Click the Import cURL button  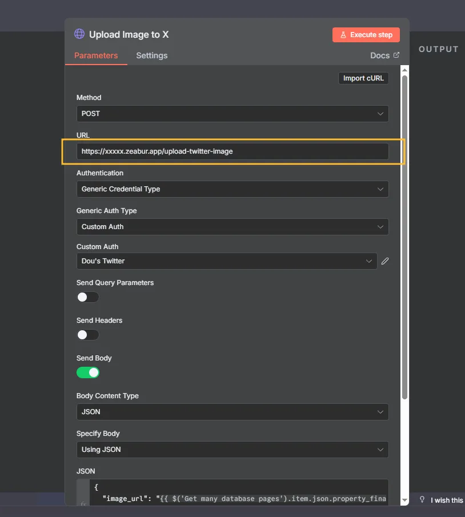363,78
